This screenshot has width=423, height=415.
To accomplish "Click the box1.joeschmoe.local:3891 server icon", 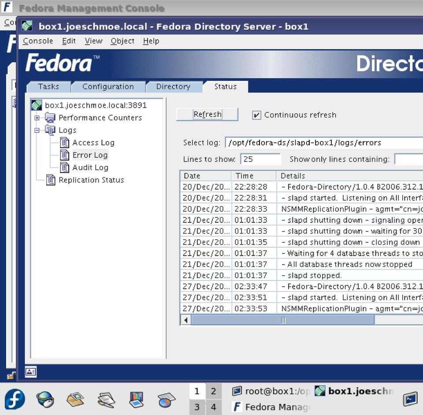I will [x=37, y=105].
